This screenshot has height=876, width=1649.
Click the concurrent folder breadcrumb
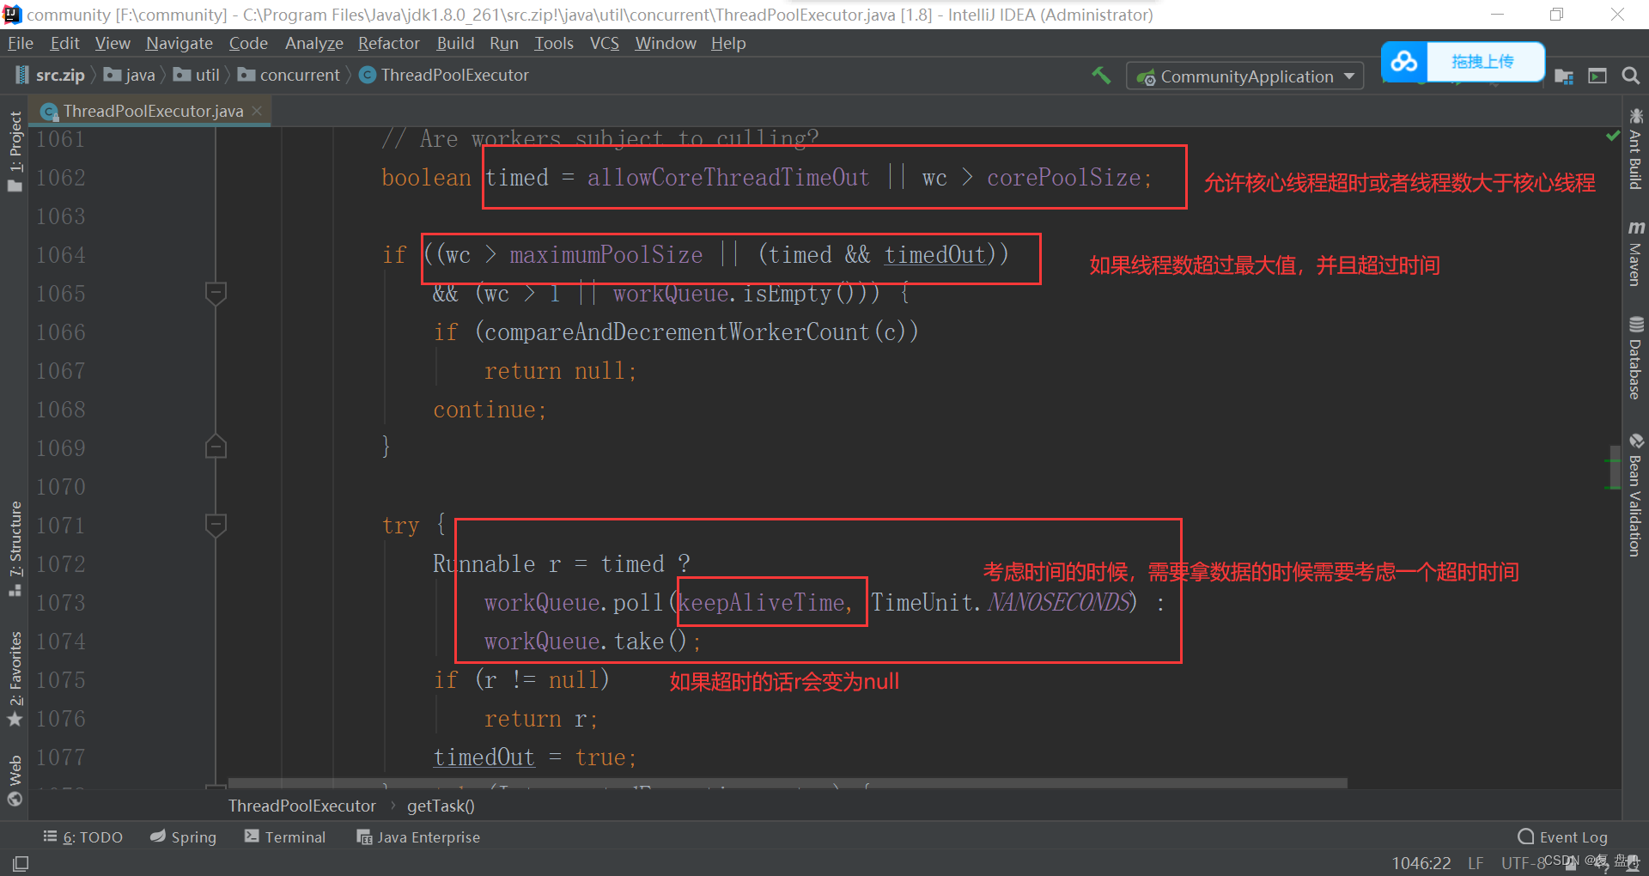(x=289, y=76)
